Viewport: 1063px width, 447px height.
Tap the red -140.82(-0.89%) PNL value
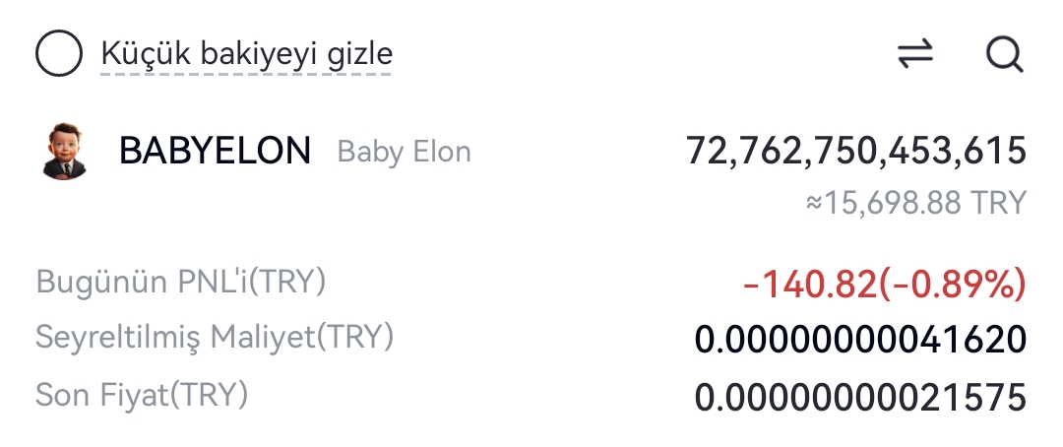[885, 284]
